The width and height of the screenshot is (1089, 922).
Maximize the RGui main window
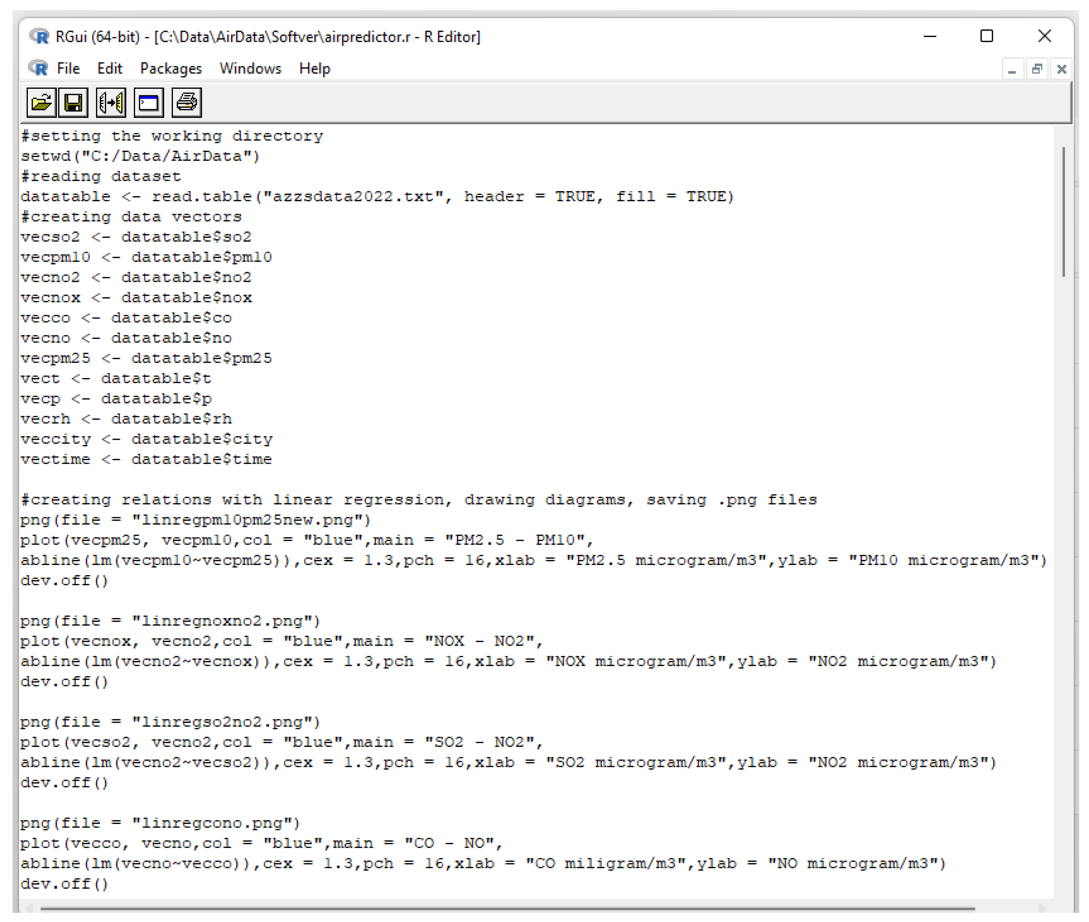987,37
